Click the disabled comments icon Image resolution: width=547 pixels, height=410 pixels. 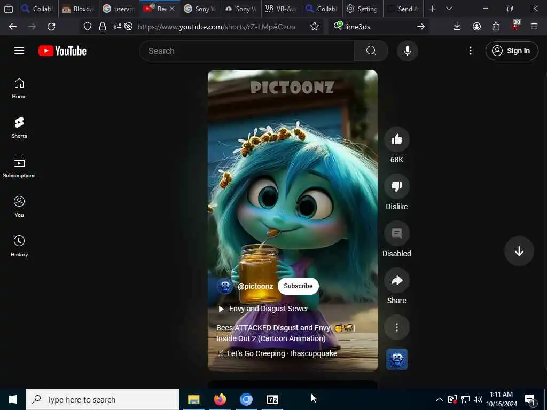397,233
